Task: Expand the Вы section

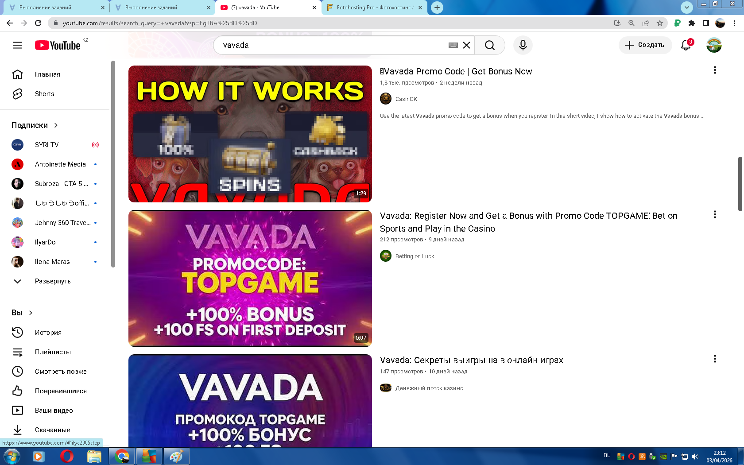Action: (22, 313)
